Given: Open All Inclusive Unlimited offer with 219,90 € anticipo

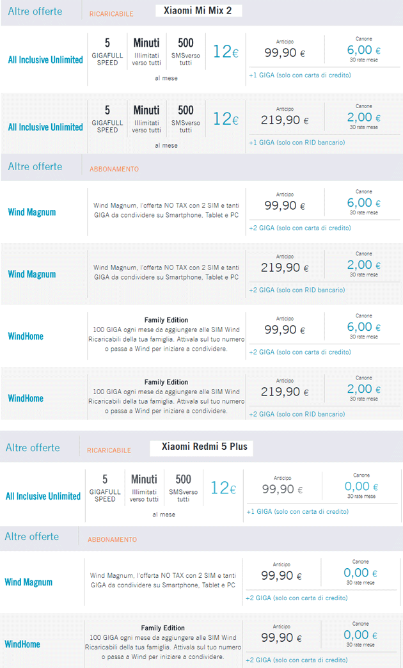Looking at the screenshot, I should point(45,127).
